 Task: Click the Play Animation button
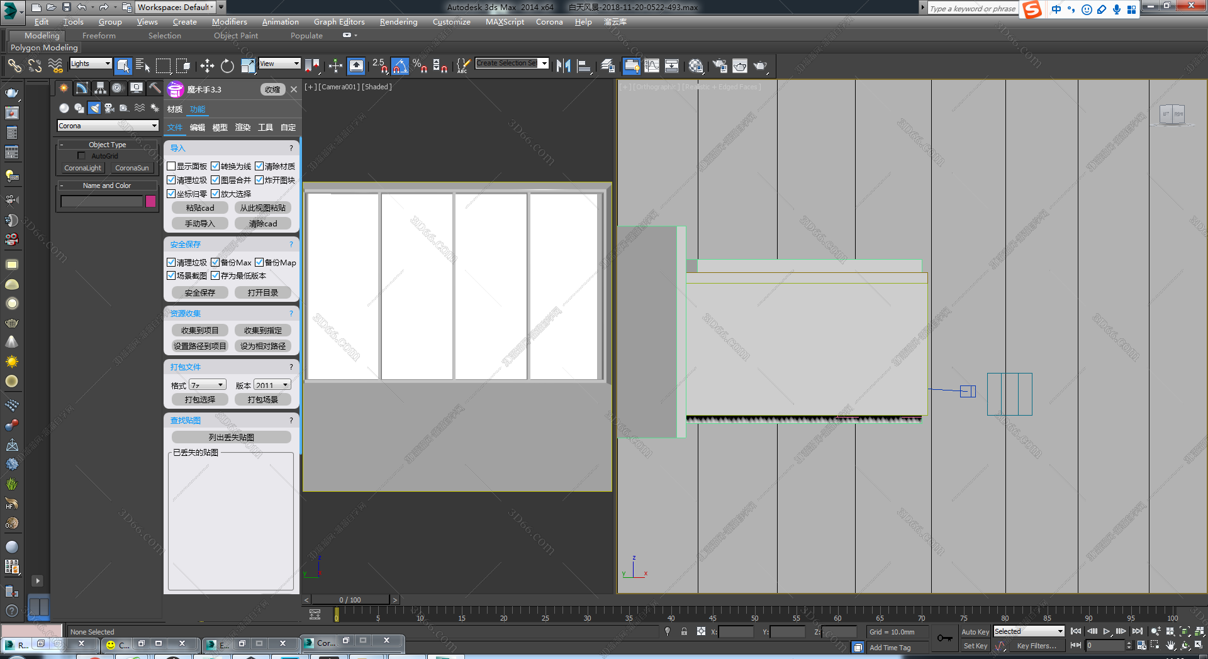(1107, 631)
